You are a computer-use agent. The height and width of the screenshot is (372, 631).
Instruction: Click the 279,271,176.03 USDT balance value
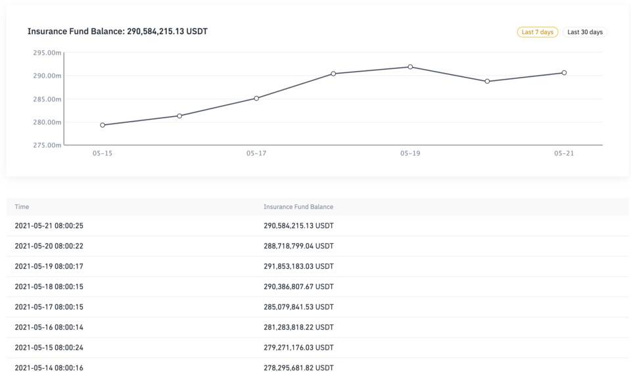[298, 347]
